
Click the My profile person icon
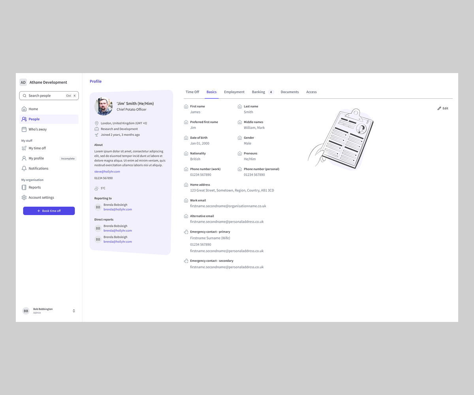tap(24, 158)
